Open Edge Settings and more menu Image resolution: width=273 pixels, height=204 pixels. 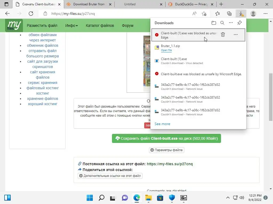(266, 14)
